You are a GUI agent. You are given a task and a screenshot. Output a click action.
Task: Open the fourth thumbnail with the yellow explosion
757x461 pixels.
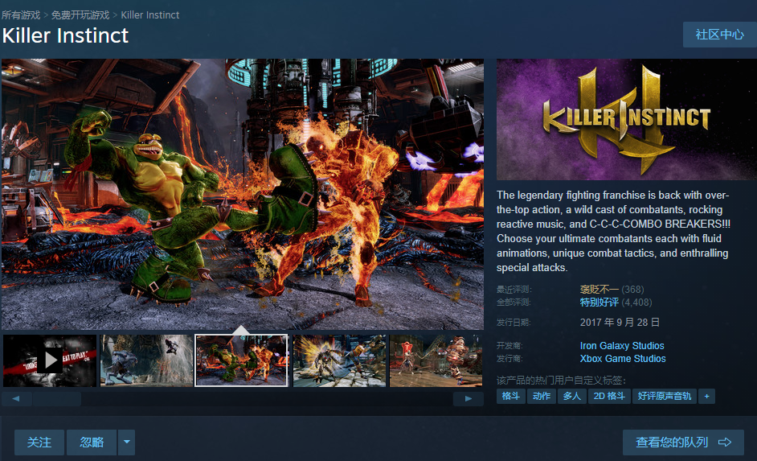[x=339, y=360]
